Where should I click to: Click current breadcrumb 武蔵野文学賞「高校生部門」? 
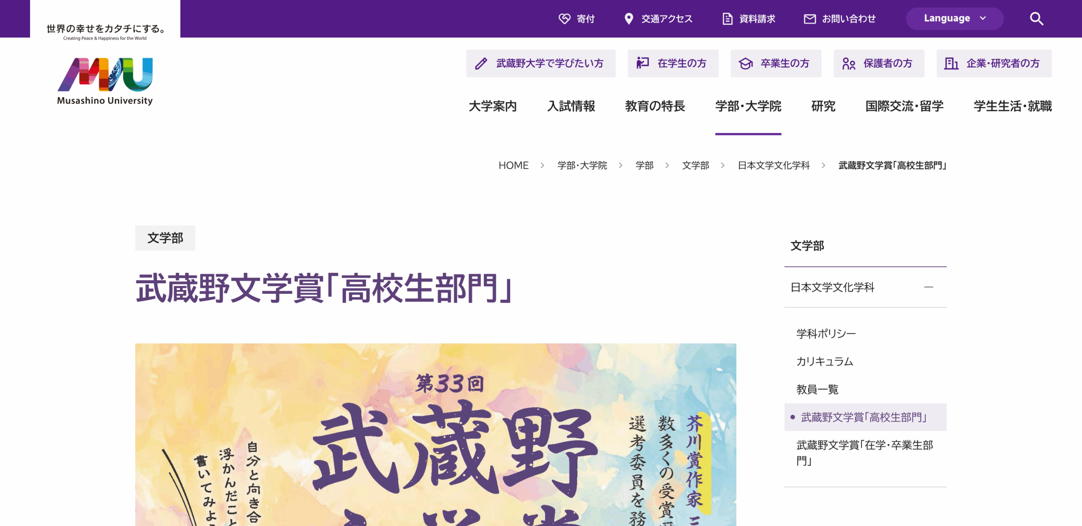(892, 165)
